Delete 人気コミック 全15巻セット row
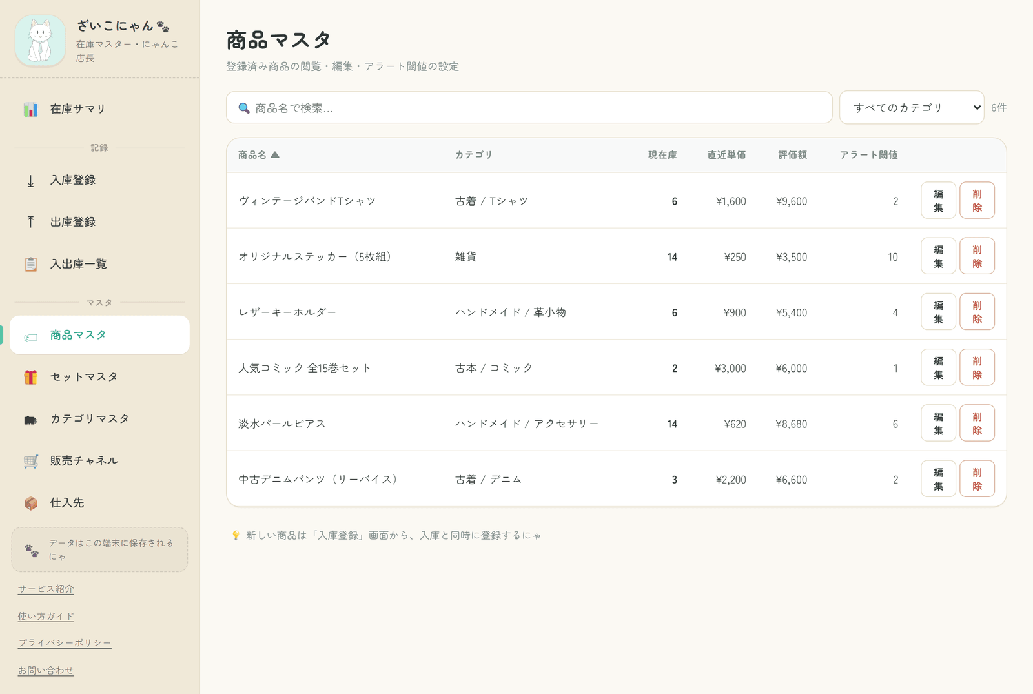1033x694 pixels. (977, 367)
